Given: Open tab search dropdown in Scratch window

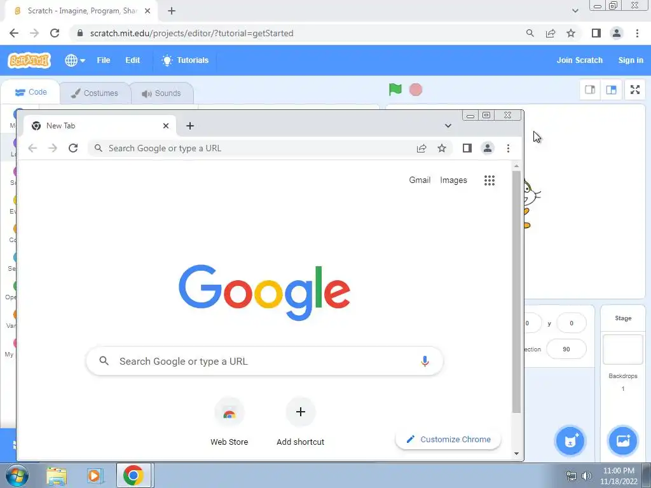Looking at the screenshot, I should (x=575, y=11).
